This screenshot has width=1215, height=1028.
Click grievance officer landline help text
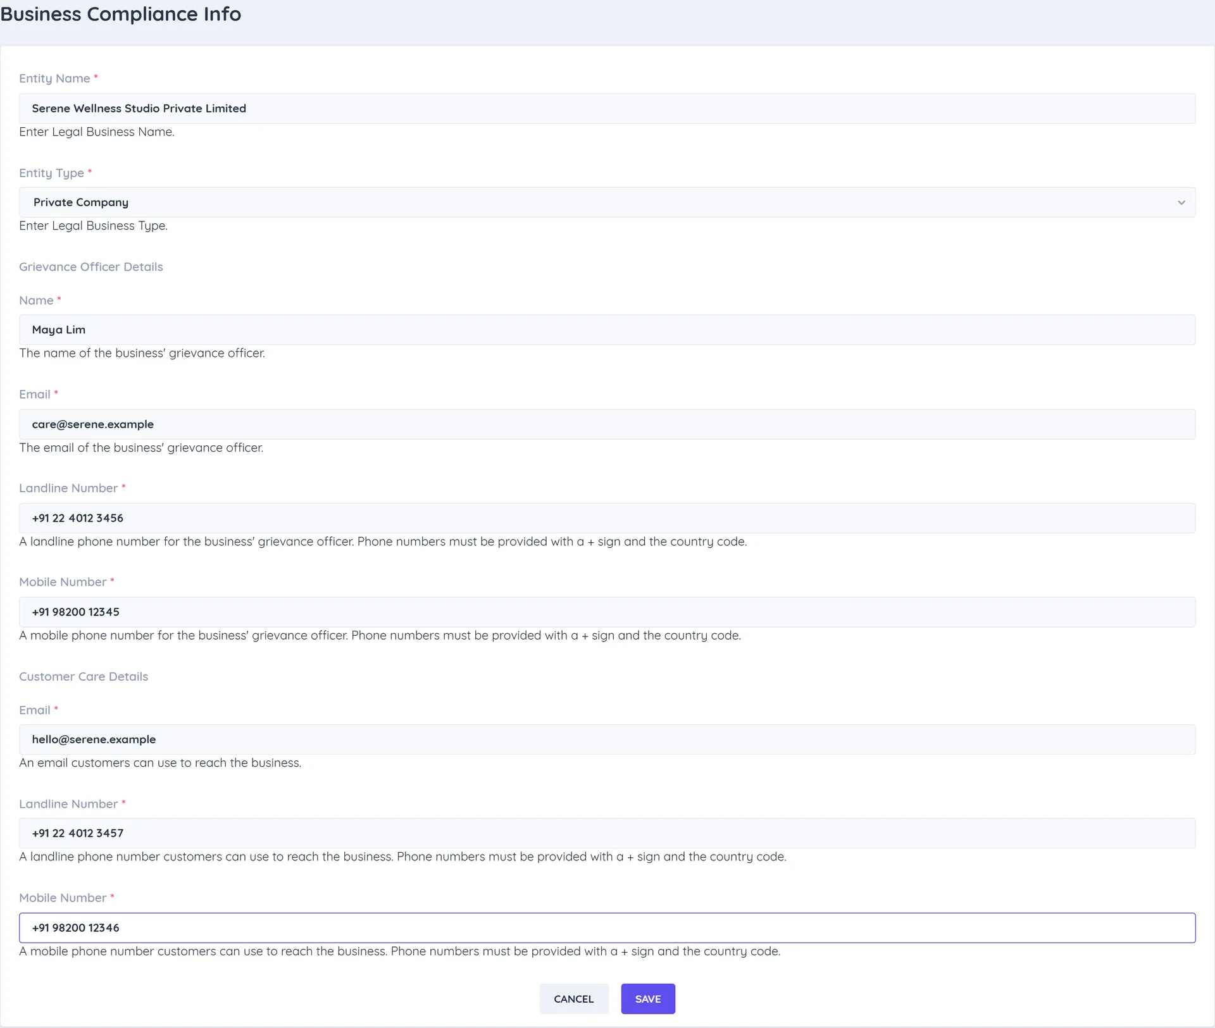pyautogui.click(x=383, y=542)
